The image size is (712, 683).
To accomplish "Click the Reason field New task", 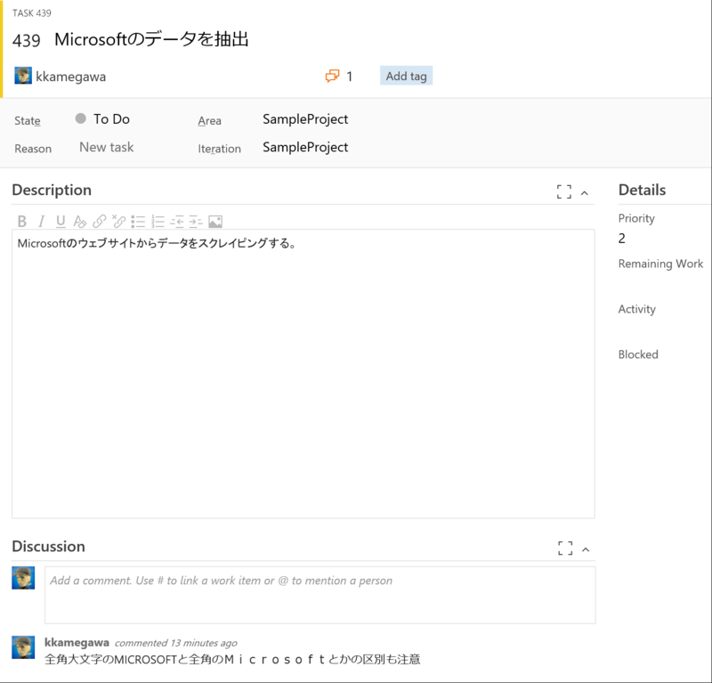I will tap(107, 147).
